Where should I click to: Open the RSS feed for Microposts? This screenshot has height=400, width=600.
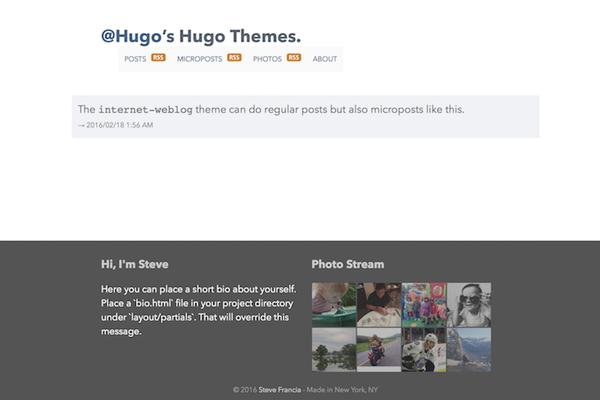[234, 57]
